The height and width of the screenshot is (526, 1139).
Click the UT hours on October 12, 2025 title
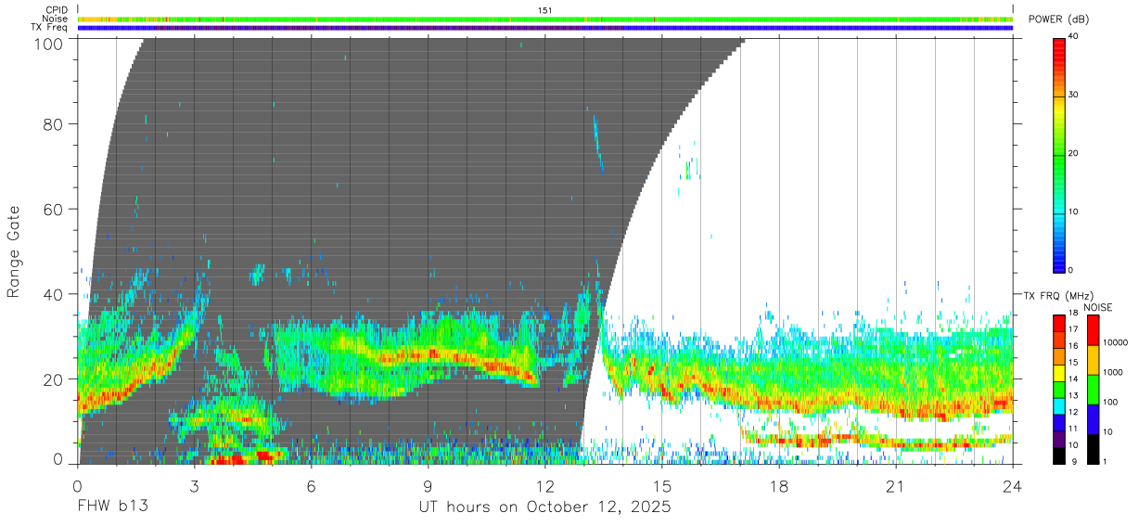pos(544,508)
